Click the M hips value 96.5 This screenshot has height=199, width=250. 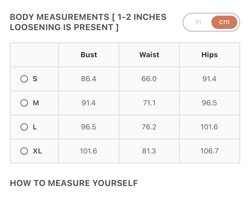(209, 103)
